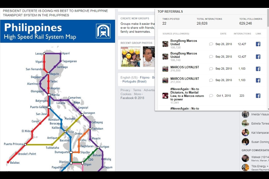Open BongBong Marcos United source with 186,748 followers
The height and width of the screenshot is (179, 269).
coord(183,55)
